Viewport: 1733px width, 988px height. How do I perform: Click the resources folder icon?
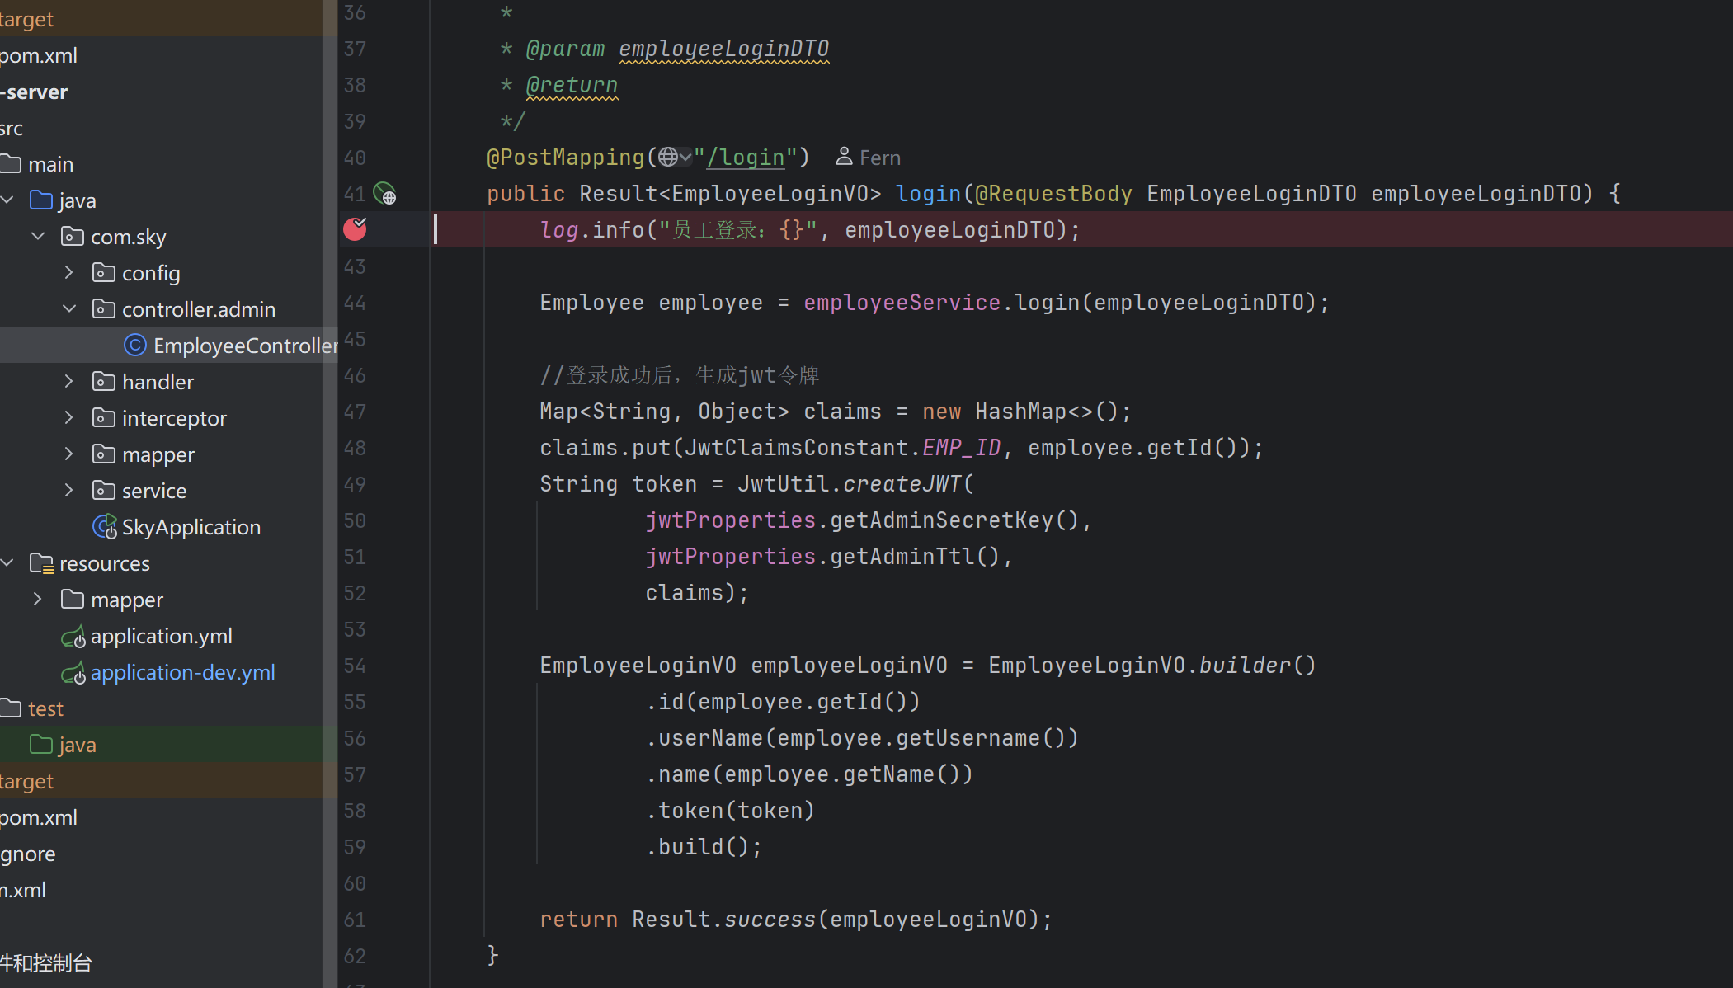pos(41,563)
